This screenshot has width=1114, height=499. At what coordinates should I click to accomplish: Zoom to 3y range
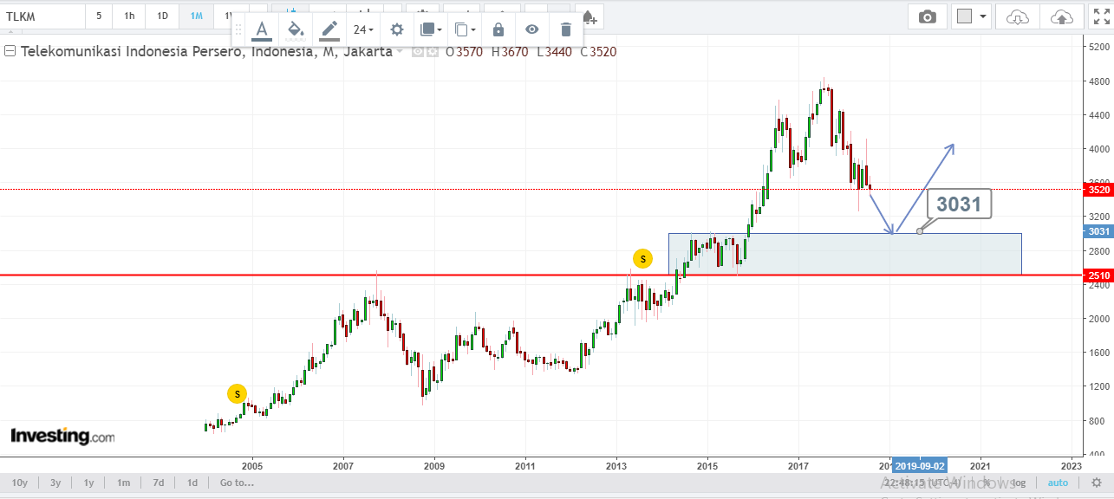[x=55, y=483]
